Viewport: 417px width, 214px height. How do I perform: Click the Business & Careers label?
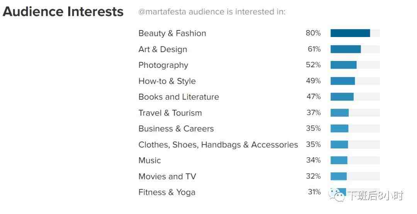coord(176,129)
